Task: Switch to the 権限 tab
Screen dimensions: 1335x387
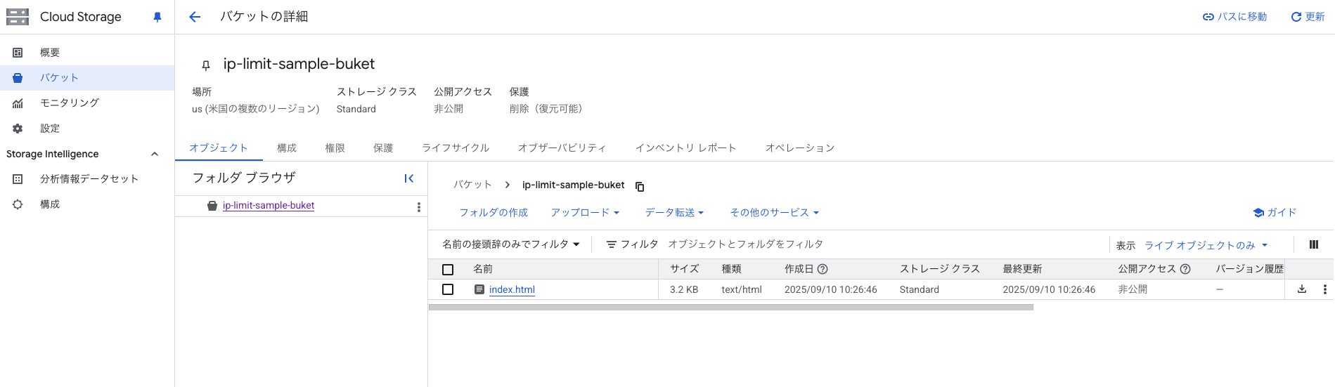Action: pos(335,148)
